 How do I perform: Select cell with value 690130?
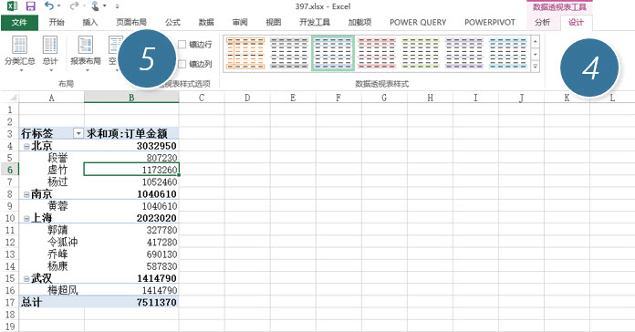[x=131, y=254]
